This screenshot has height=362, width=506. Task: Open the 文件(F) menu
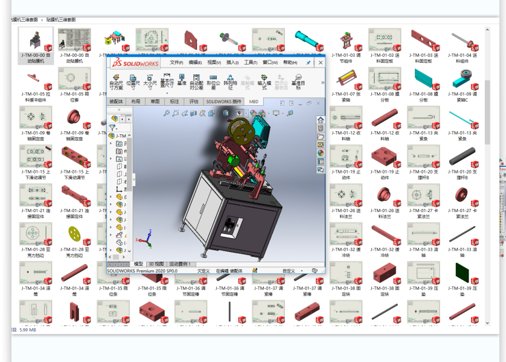pos(176,63)
